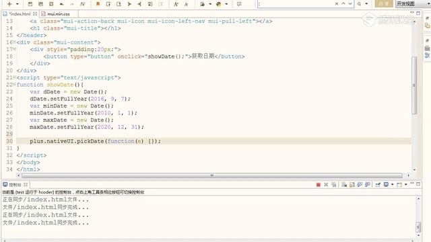Clear the search field with X icon
Screen dimensions: 431x242
pos(337,4)
